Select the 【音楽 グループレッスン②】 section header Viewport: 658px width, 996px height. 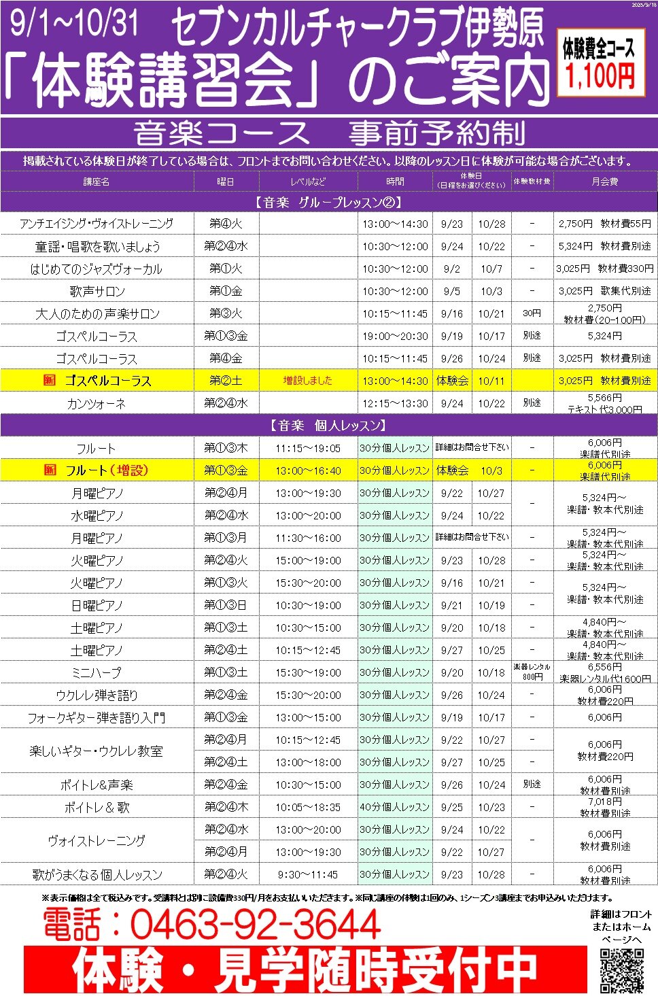tap(329, 202)
